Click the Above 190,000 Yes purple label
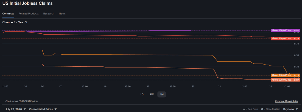The height and width of the screenshot is (112, 302). (281, 31)
